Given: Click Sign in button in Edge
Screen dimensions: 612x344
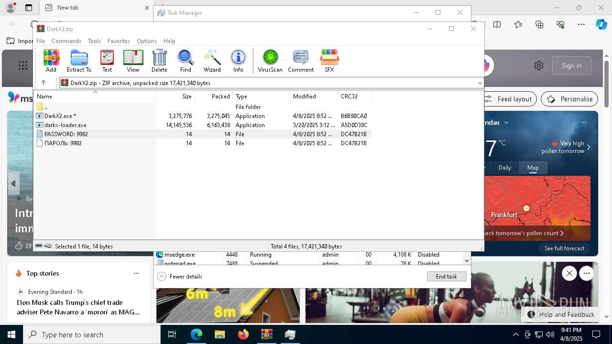Looking at the screenshot, I should 572,65.
